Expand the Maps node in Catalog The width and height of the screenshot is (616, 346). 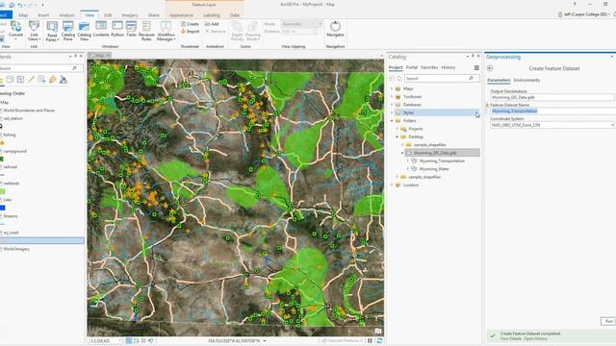[392, 88]
